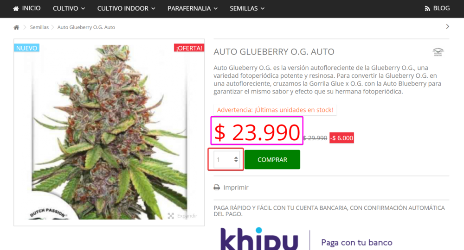Expand the CULTIVO INDOOR dropdown menu
Viewport: 464px width, 250px height.
[126, 8]
